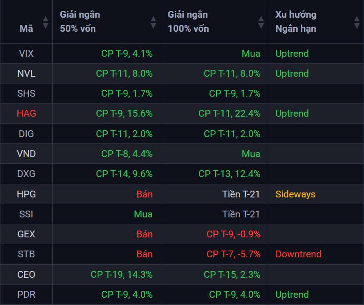Click the Mua signal in the VND row

pos(251,154)
